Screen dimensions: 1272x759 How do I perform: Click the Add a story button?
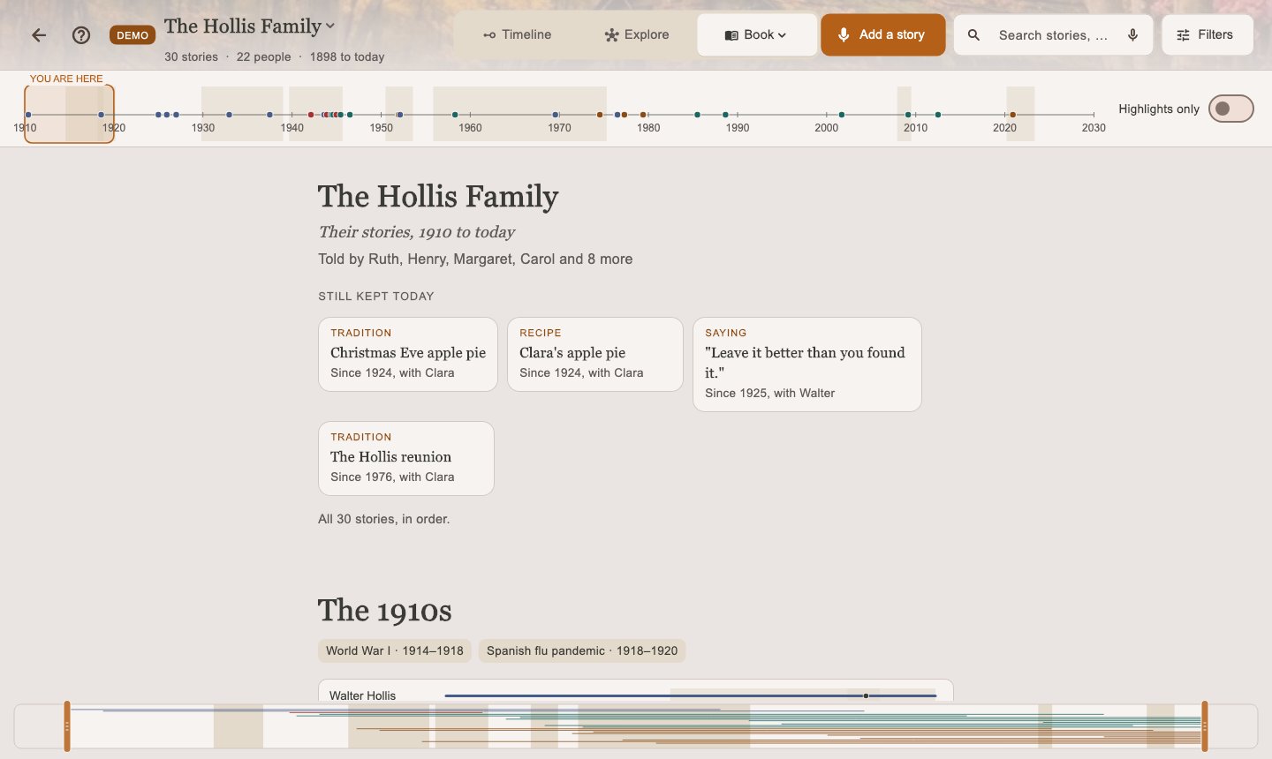tap(882, 35)
